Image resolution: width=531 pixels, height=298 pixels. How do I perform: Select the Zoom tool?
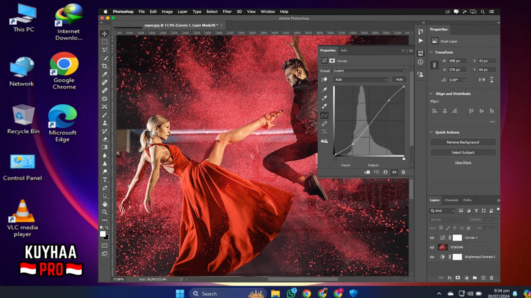[x=105, y=212]
